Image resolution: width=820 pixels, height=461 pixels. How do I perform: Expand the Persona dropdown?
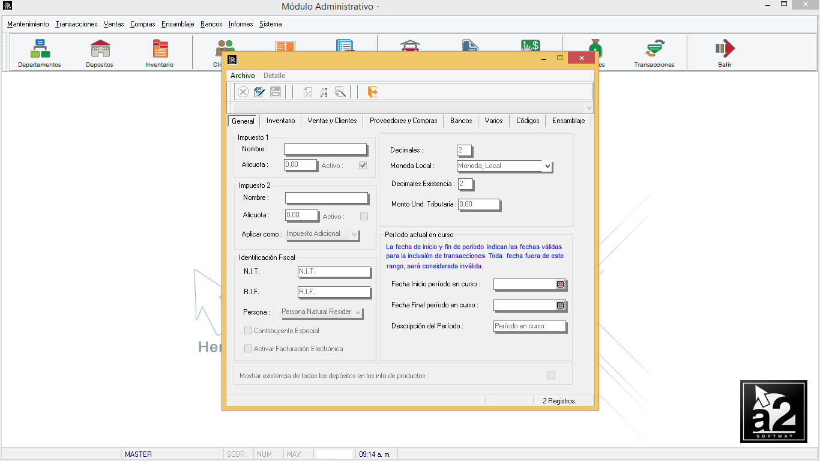[358, 312]
